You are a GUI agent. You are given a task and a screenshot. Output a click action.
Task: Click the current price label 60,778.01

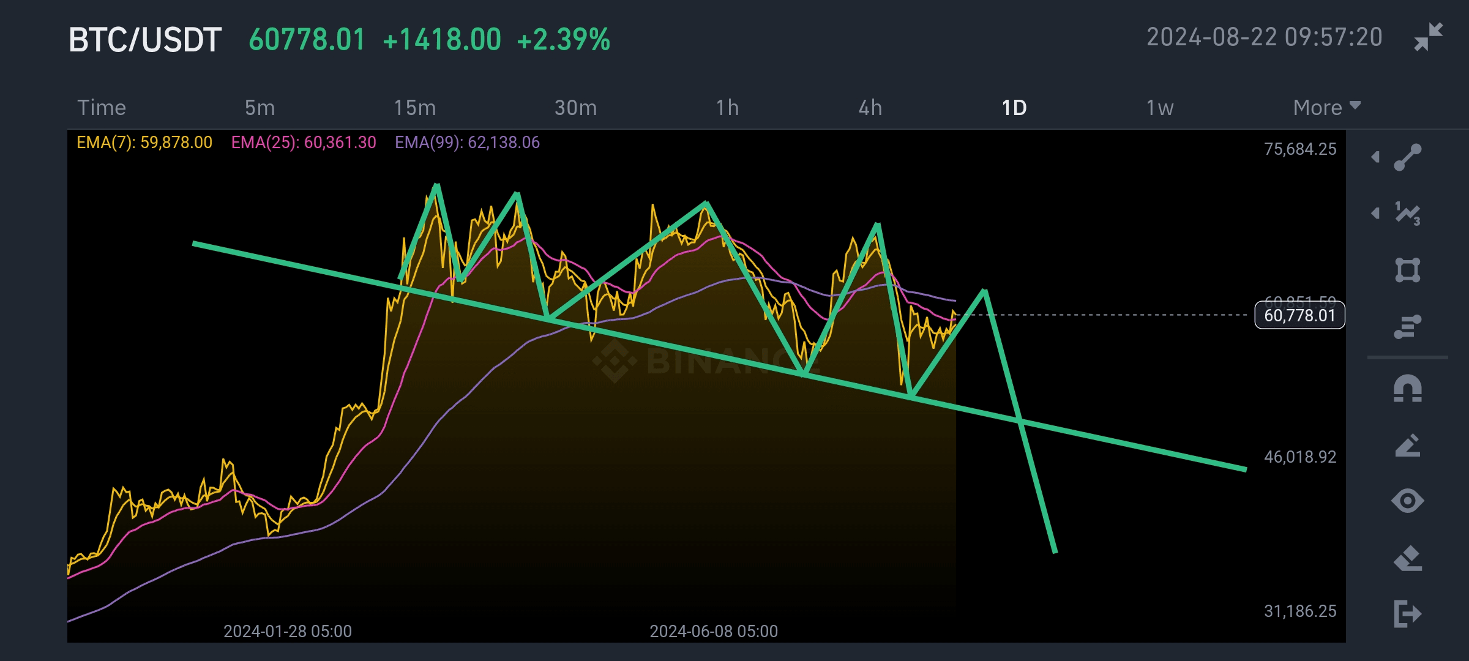point(1299,316)
